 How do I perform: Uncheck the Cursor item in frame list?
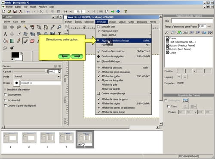click(x=167, y=53)
